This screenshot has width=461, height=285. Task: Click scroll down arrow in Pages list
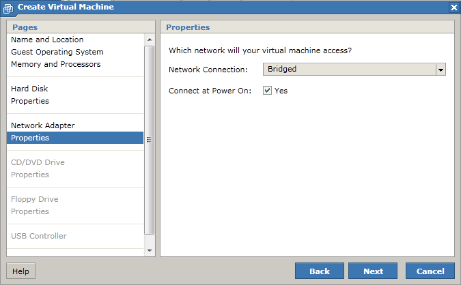pos(150,251)
